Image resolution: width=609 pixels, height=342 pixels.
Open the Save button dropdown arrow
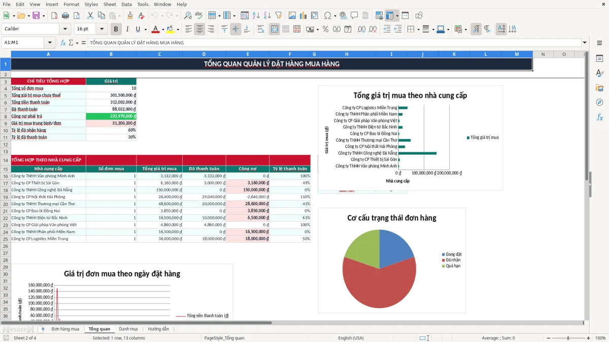(x=43, y=16)
